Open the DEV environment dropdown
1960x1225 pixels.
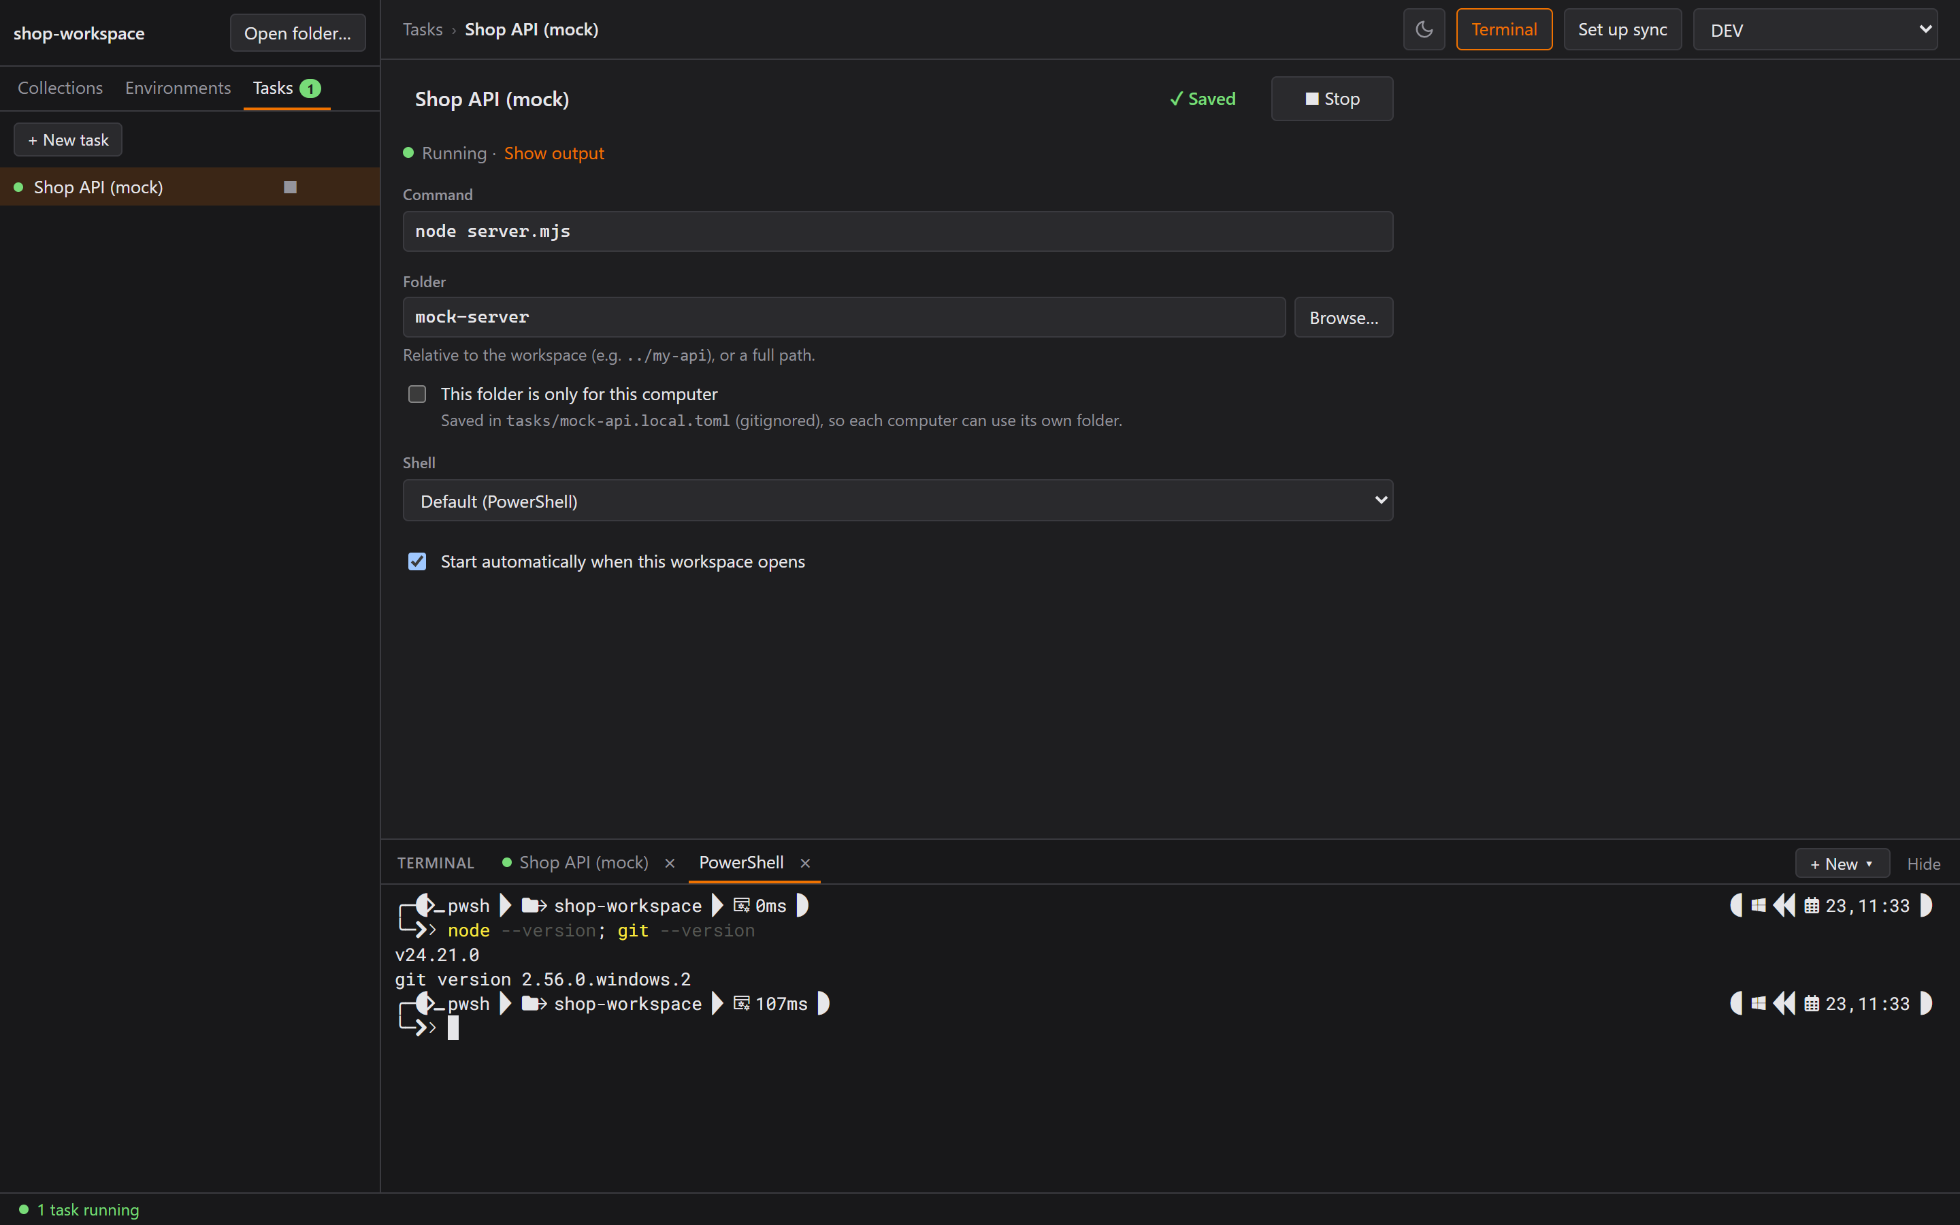click(1814, 30)
